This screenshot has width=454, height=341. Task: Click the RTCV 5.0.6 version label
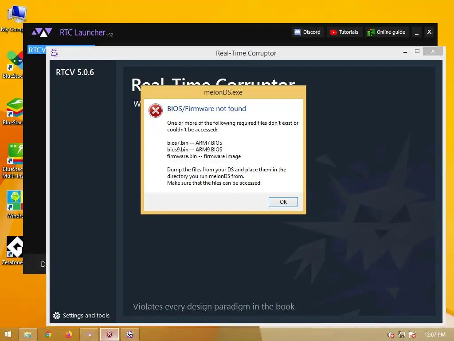(74, 72)
